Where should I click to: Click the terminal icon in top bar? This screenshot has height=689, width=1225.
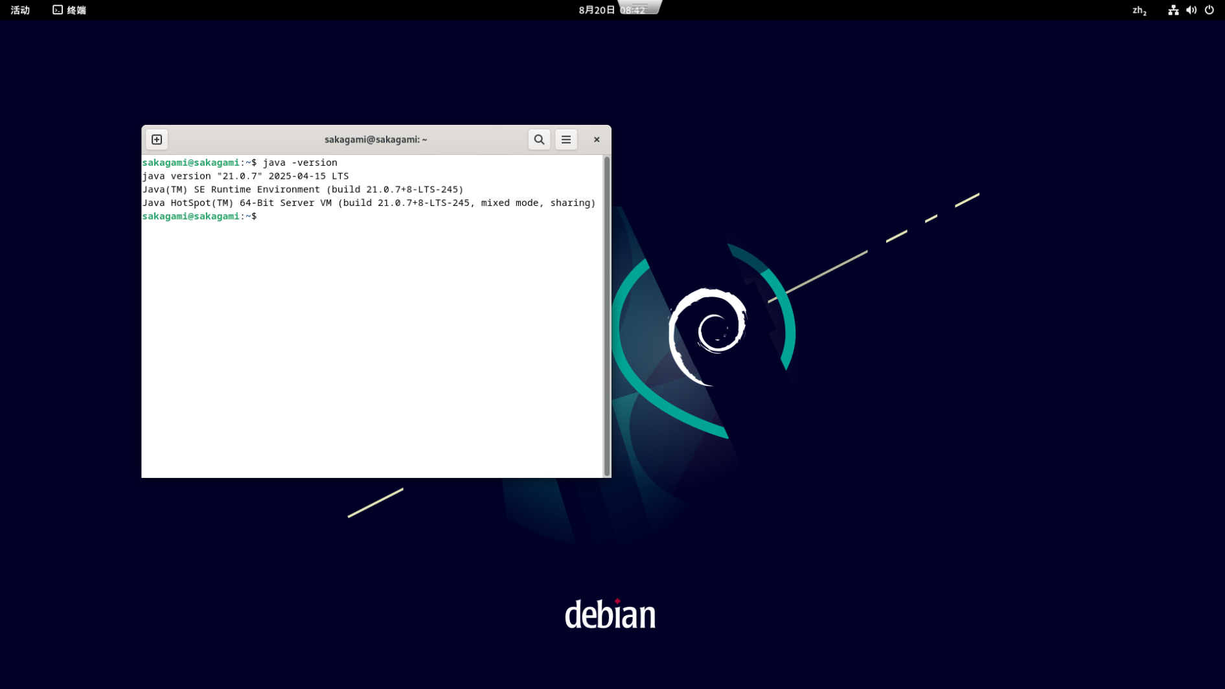pyautogui.click(x=58, y=10)
